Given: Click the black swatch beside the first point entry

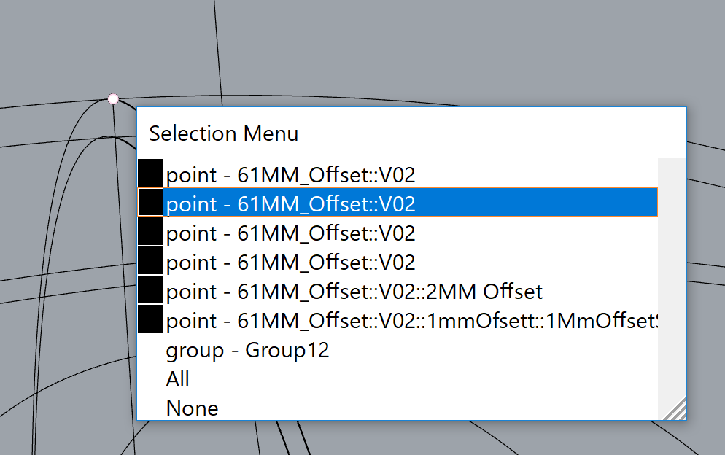Looking at the screenshot, I should coord(150,174).
